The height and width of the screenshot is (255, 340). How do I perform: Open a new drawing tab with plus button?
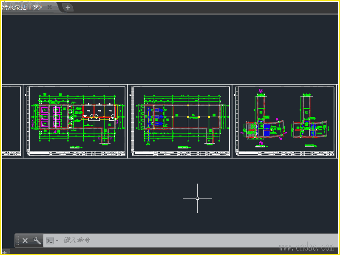coord(68,8)
